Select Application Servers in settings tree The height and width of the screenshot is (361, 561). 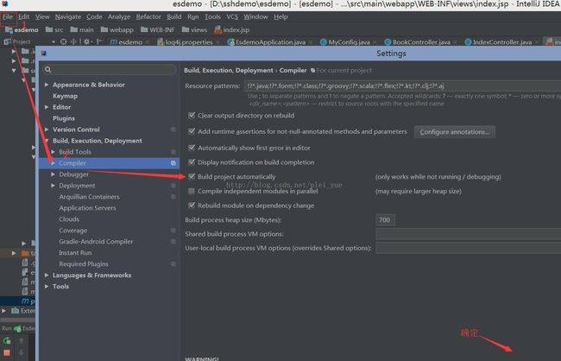click(88, 208)
